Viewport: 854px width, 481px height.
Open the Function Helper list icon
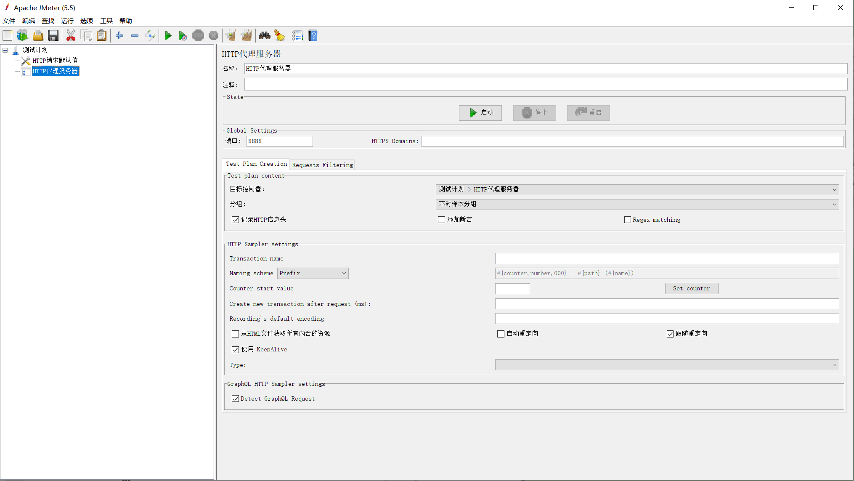point(297,36)
